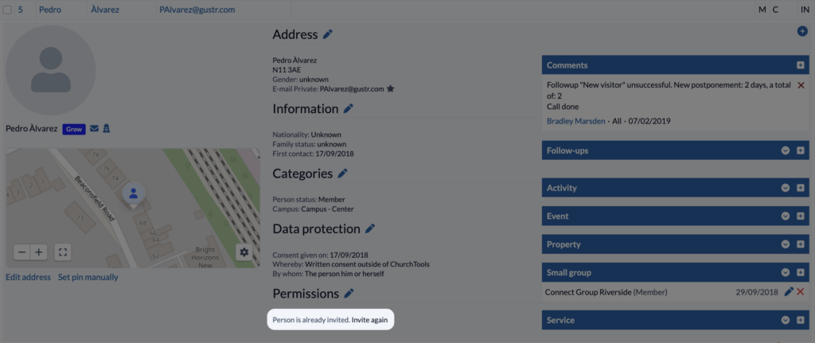Screen dimensions: 815x343
Task: Edit the Connect Group Riverside membership pencil
Action: coord(789,291)
